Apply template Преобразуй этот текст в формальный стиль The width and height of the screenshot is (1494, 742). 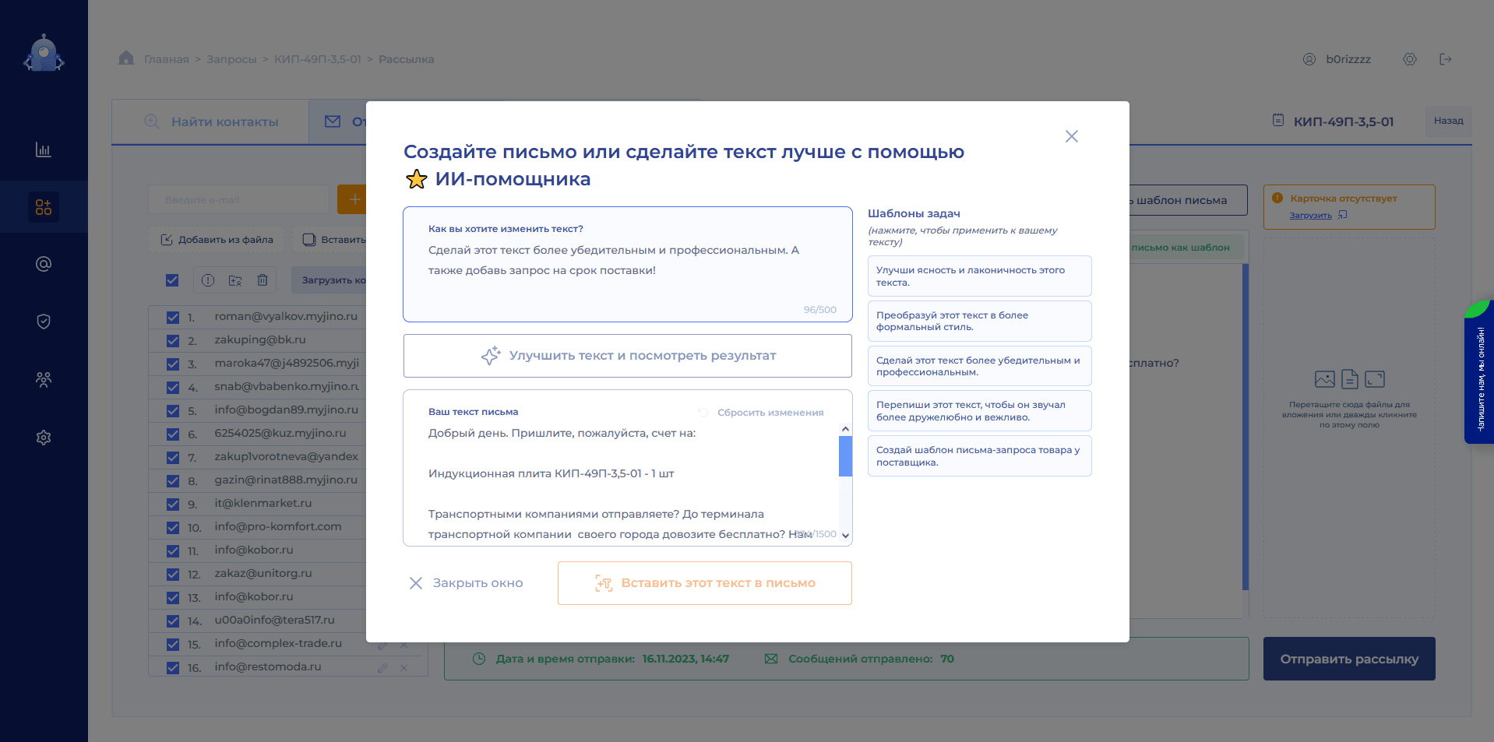pyautogui.click(x=979, y=322)
